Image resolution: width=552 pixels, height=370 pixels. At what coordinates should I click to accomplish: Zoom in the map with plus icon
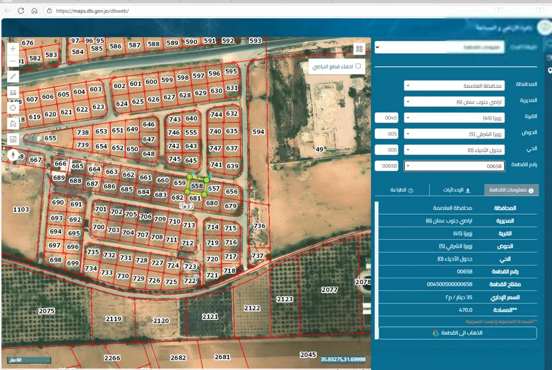[x=13, y=49]
